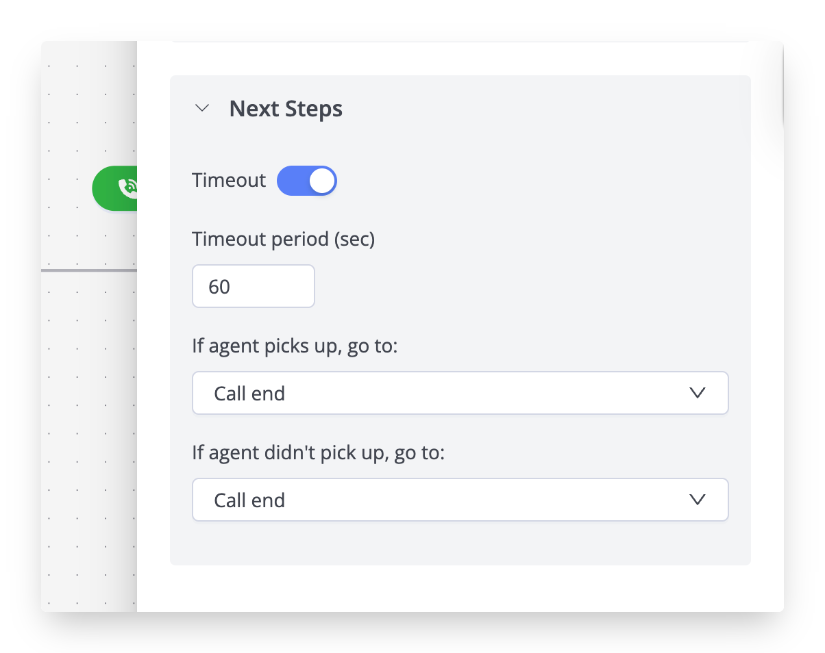Click the arrow icon of the didn't-pick-up dropdown
825x653 pixels.
698,500
